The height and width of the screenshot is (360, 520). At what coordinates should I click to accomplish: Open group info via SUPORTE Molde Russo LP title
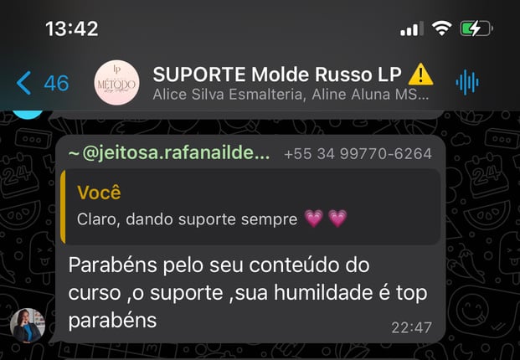click(x=277, y=75)
